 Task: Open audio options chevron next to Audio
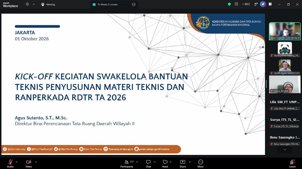[x=16, y=162]
